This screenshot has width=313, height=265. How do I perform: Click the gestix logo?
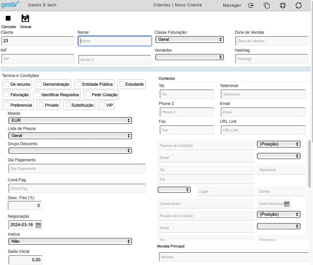coord(10,5)
